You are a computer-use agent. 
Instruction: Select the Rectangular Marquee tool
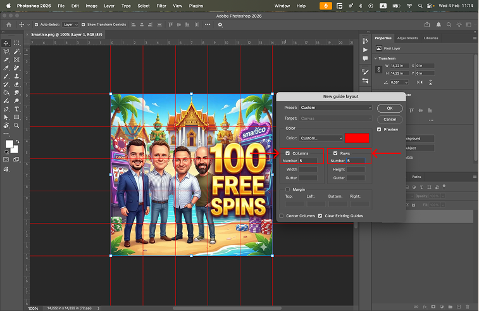(16, 43)
